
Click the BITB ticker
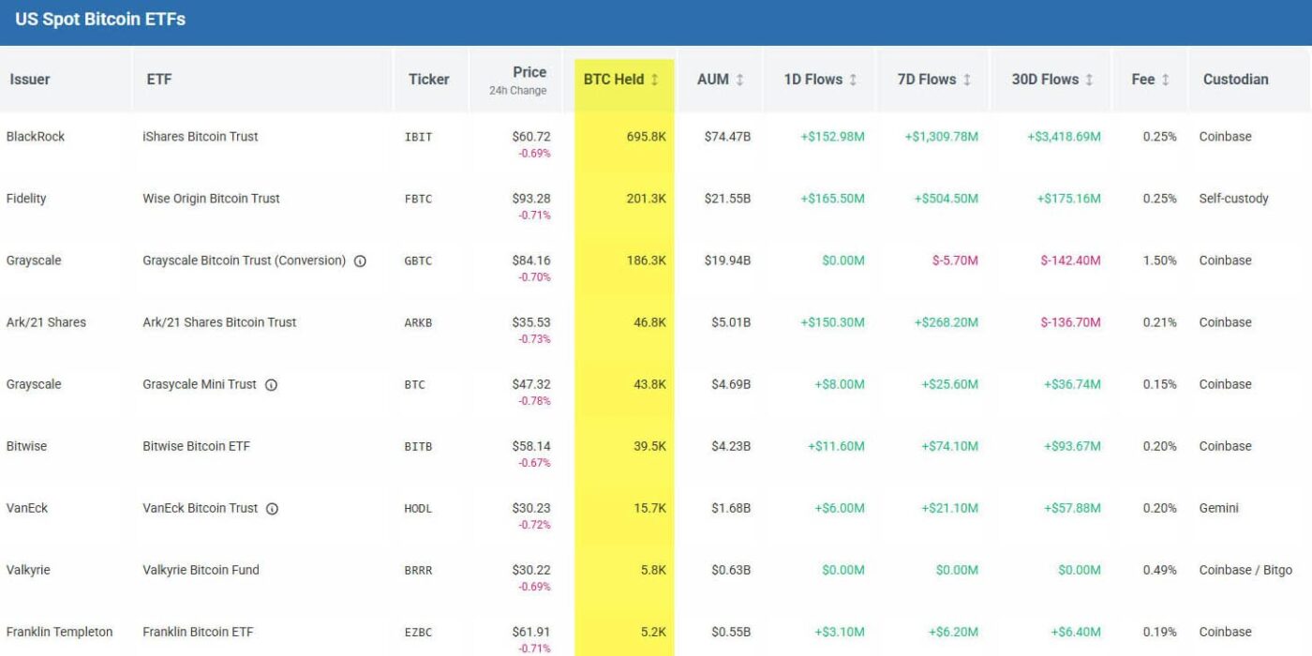pos(418,447)
